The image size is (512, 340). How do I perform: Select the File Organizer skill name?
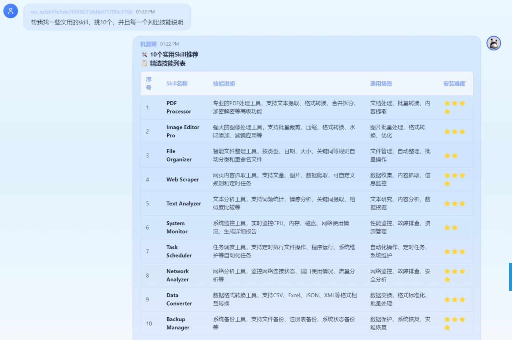coord(179,155)
